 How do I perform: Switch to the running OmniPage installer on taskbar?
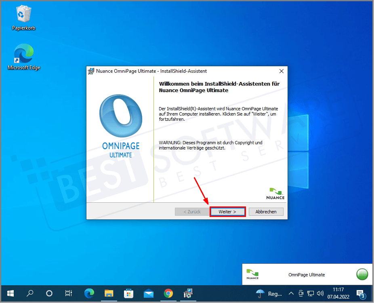pos(188,293)
